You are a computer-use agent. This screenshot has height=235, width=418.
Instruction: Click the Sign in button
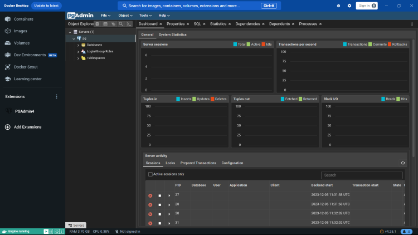point(366,6)
